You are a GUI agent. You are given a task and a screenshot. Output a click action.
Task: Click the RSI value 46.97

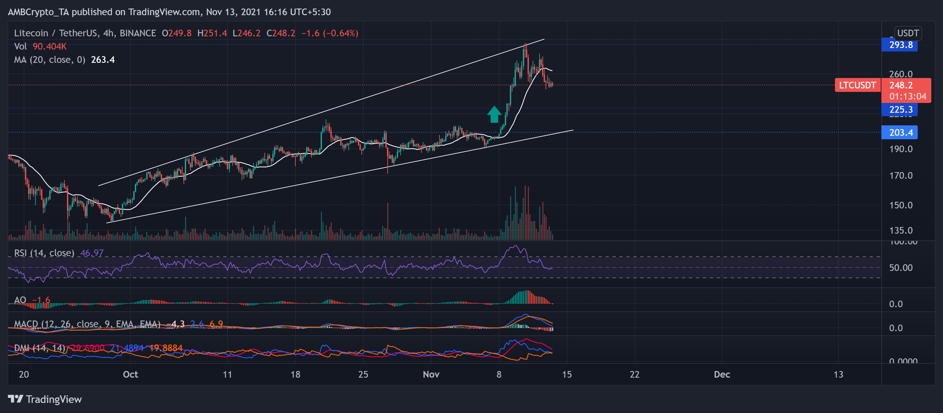[92, 253]
